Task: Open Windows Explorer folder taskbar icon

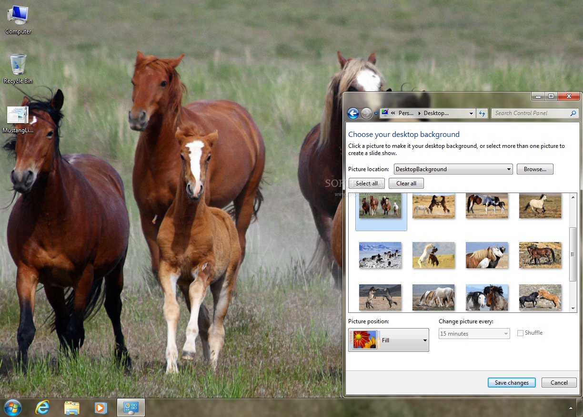Action: click(71, 407)
